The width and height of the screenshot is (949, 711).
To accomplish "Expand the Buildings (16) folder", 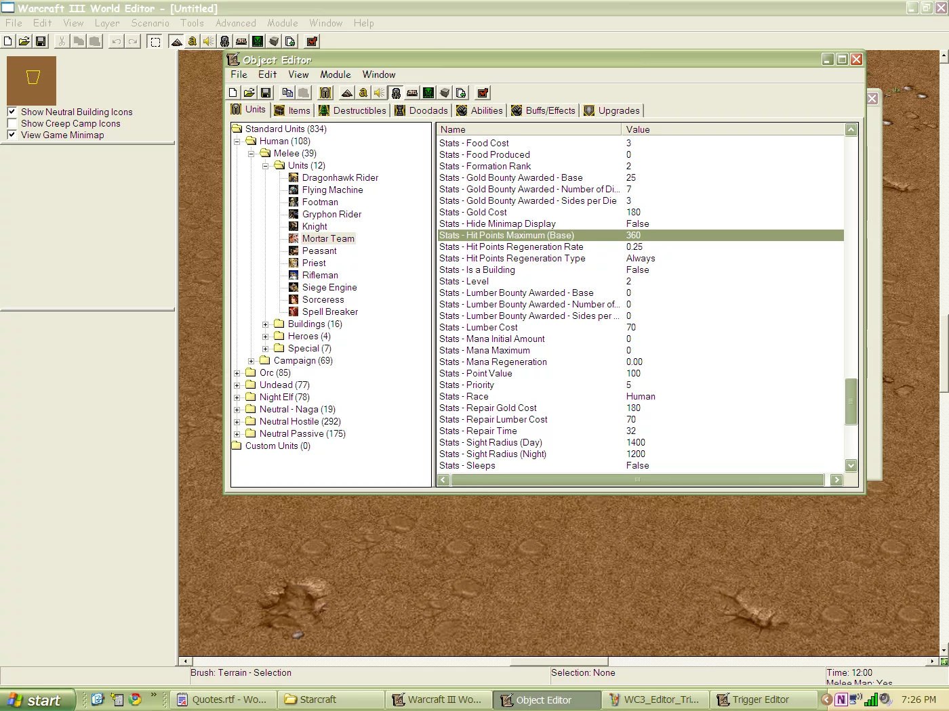I will pos(266,324).
